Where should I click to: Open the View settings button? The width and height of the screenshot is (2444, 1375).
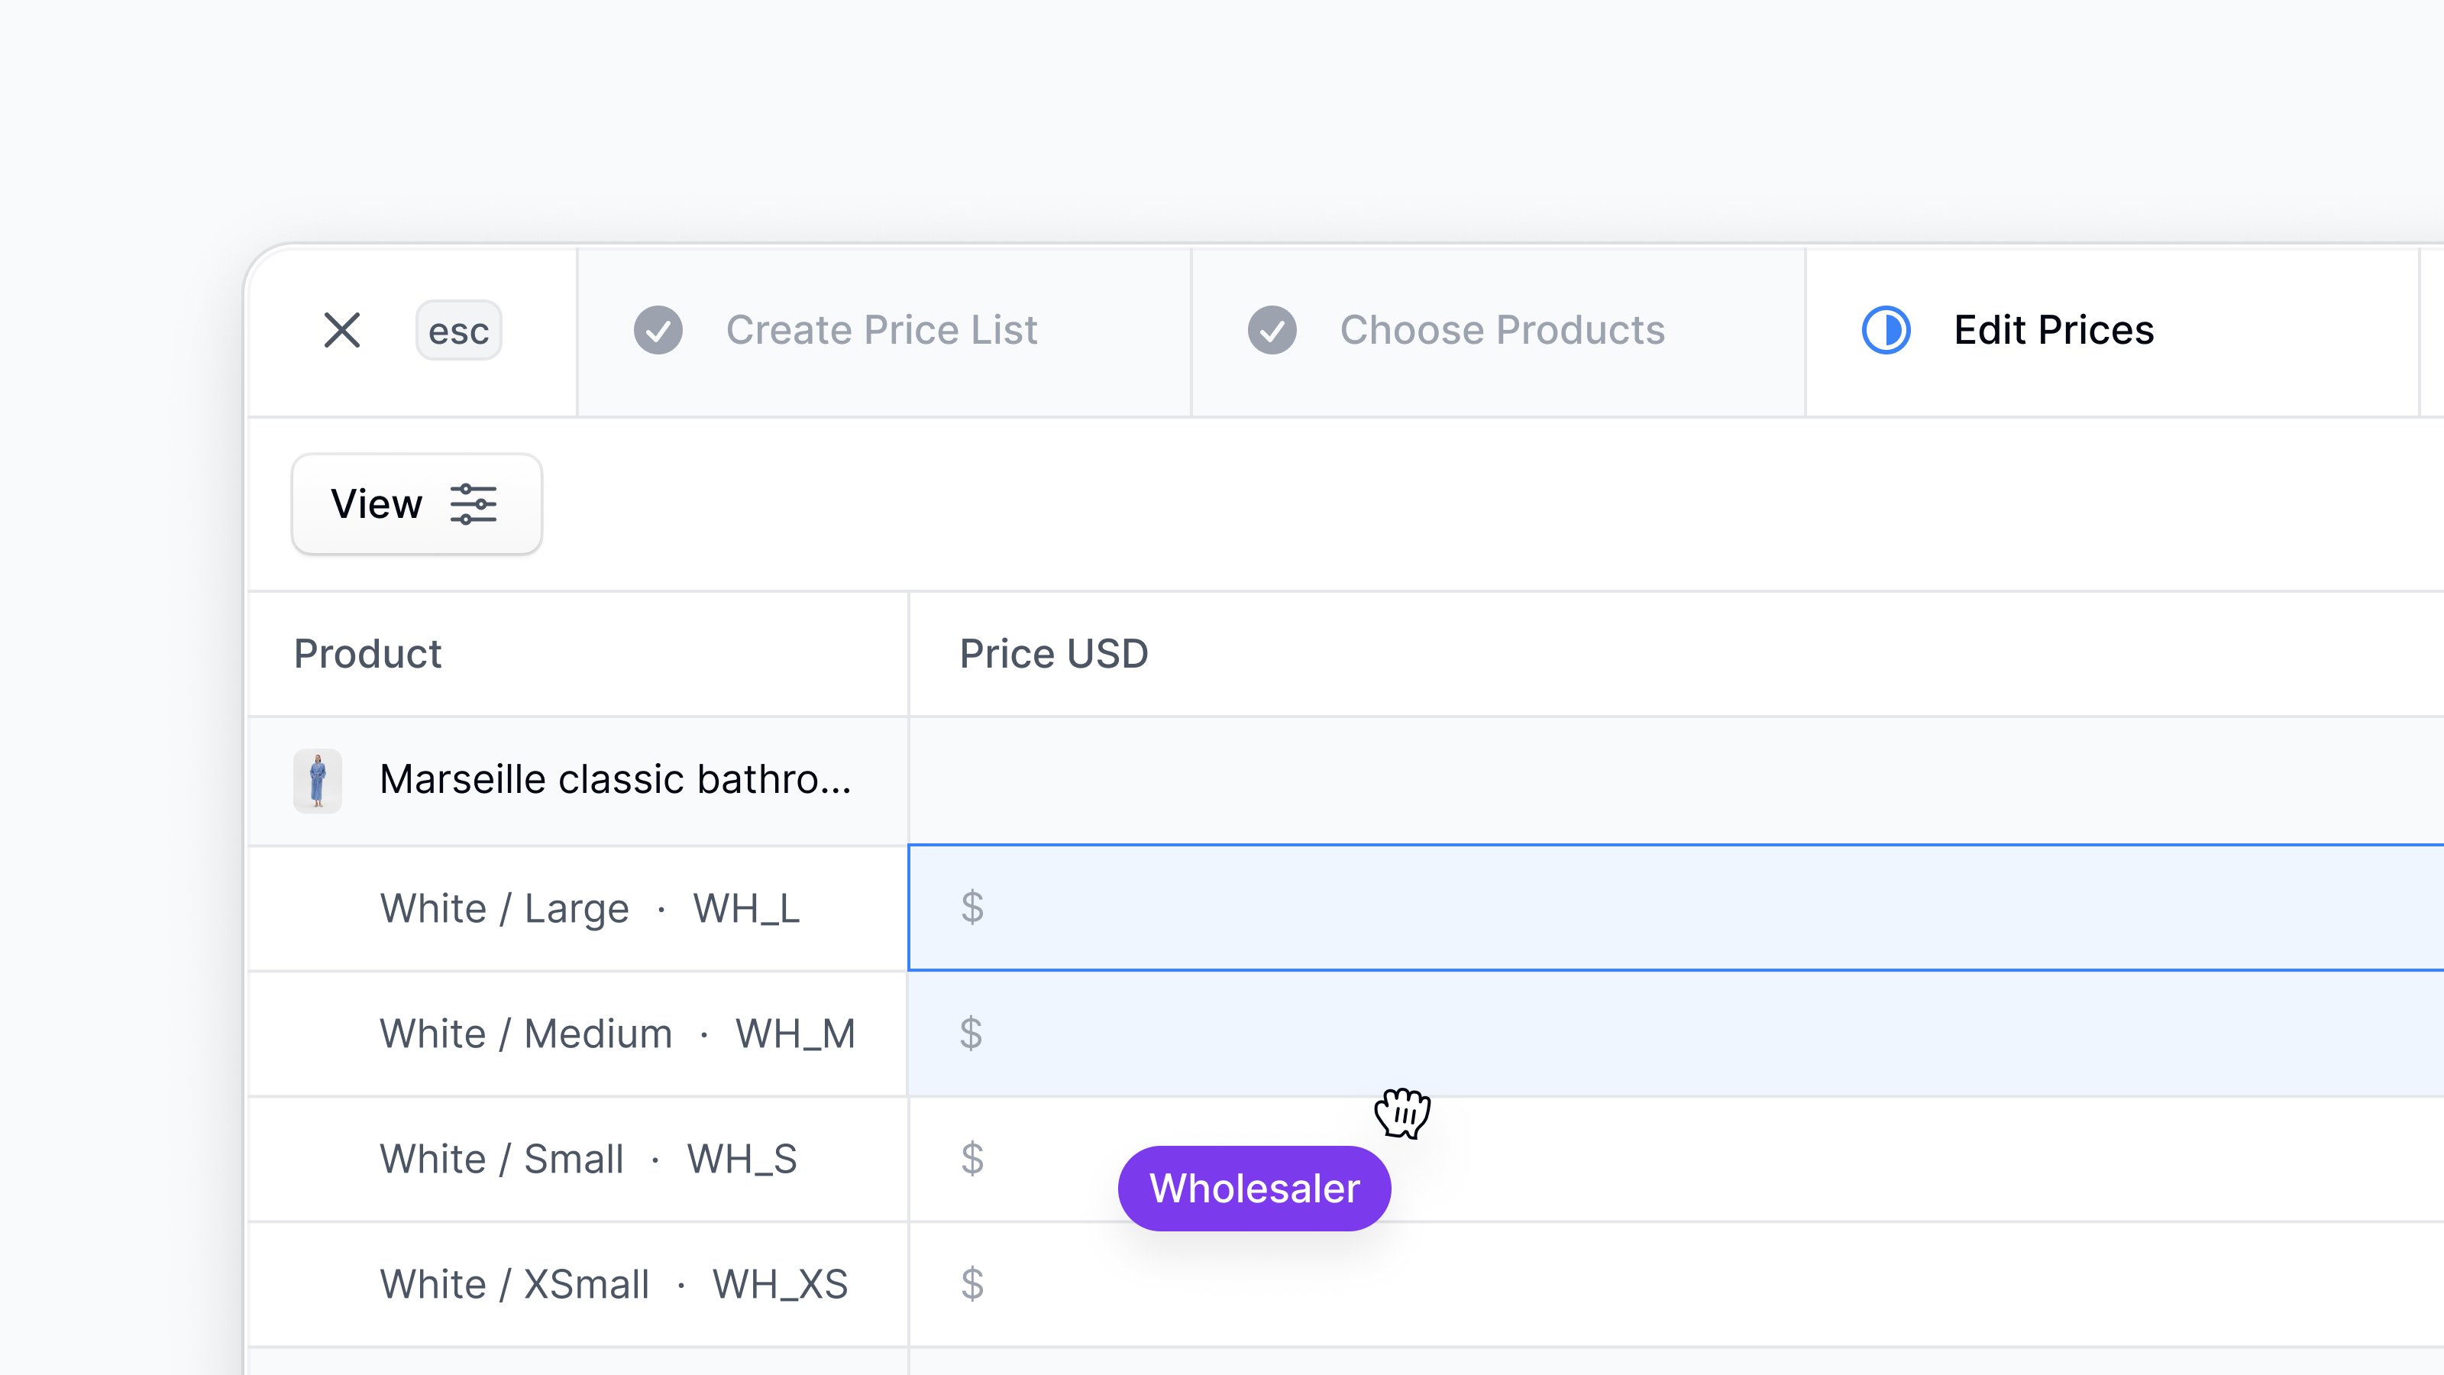click(x=416, y=504)
